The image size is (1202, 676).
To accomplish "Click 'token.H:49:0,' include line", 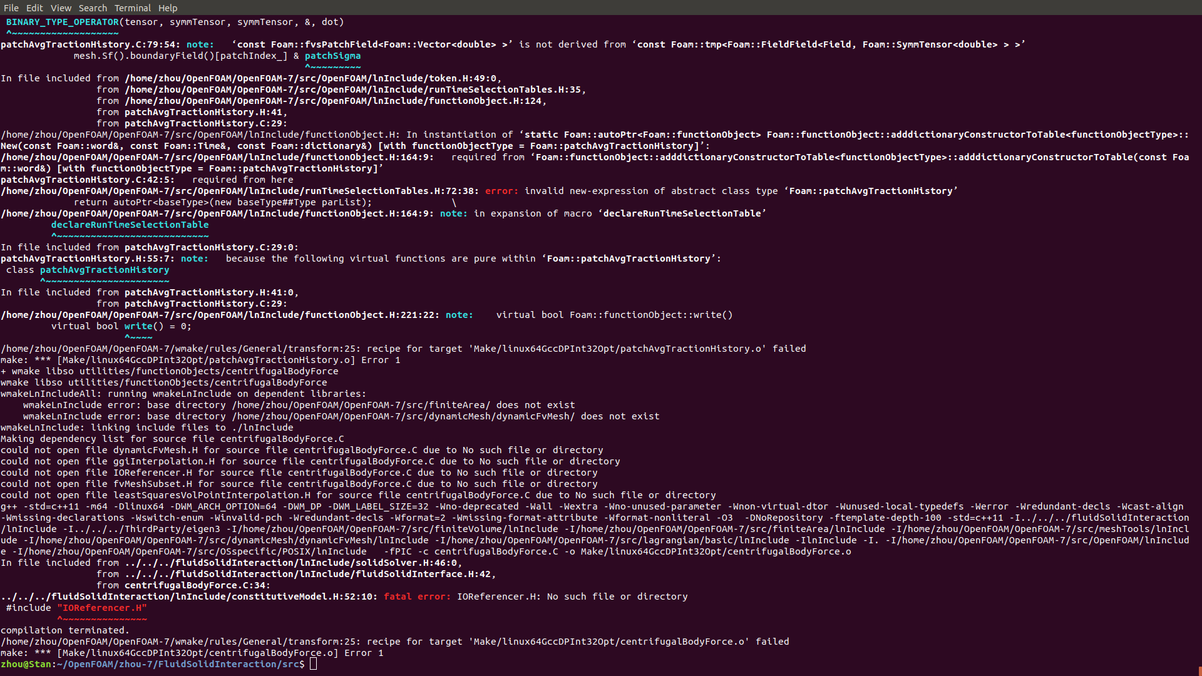I will click(x=251, y=78).
